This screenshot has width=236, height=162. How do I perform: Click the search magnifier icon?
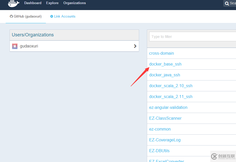tap(227, 3)
